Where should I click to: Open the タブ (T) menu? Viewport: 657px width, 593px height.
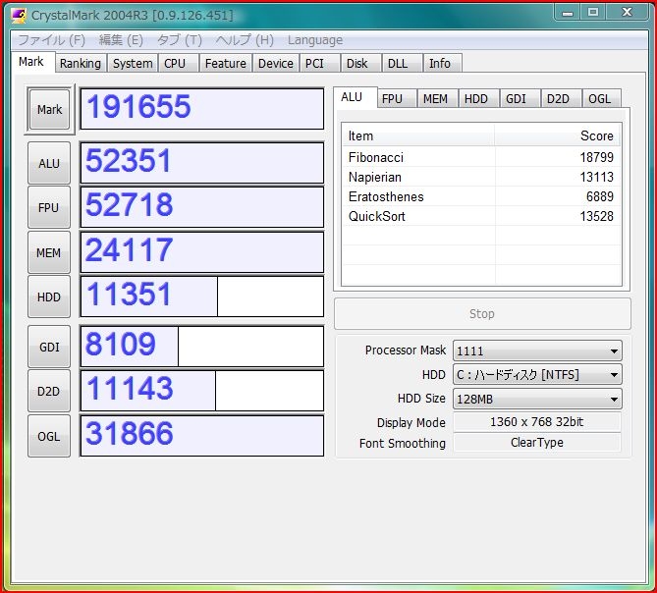pos(180,40)
